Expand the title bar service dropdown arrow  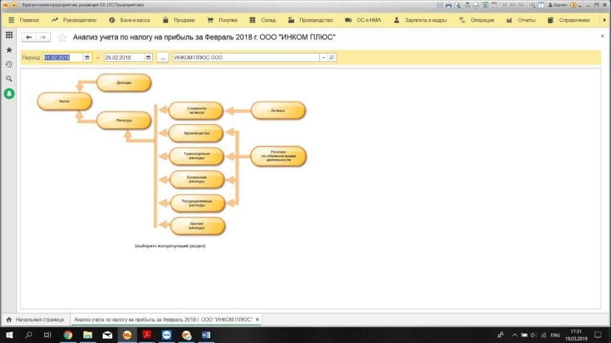[580, 5]
